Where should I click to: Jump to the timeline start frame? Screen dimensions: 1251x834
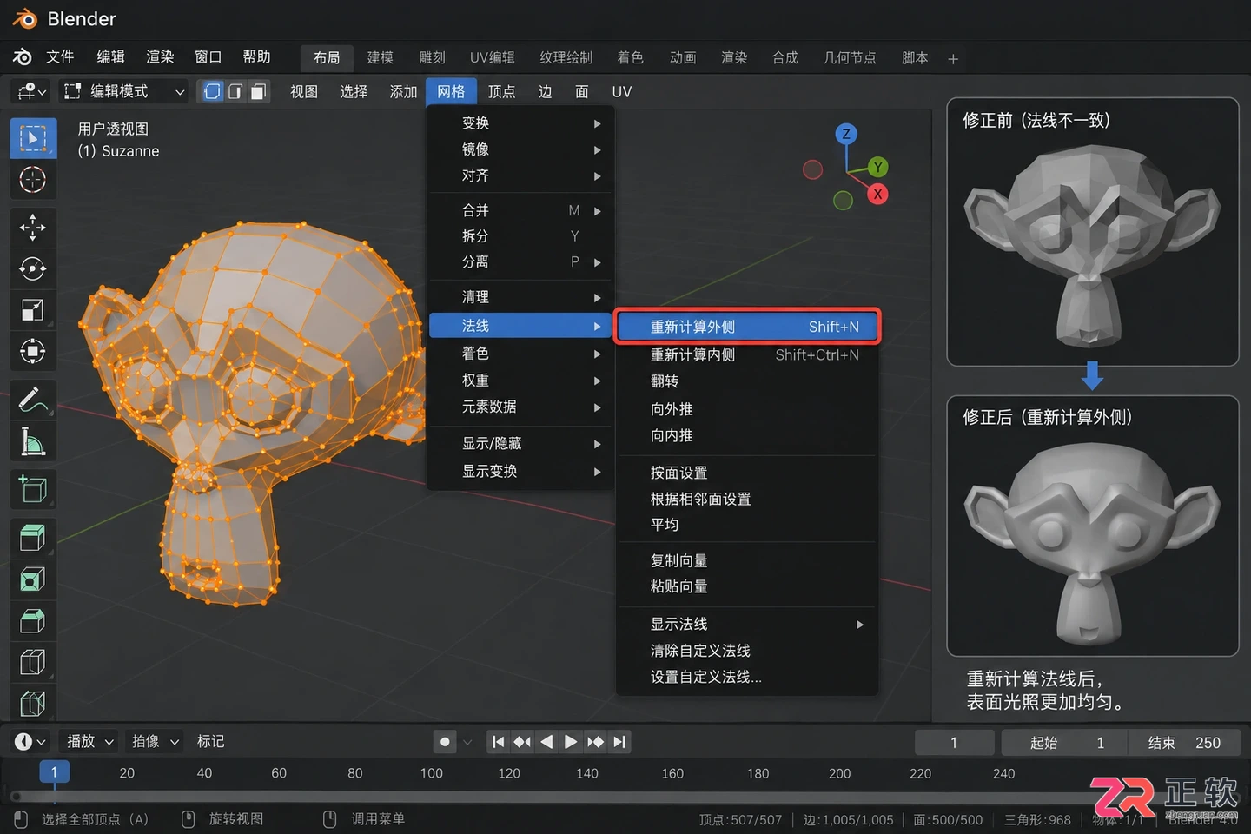pos(498,742)
